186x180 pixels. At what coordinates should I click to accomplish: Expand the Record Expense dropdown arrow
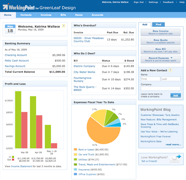point(171,58)
